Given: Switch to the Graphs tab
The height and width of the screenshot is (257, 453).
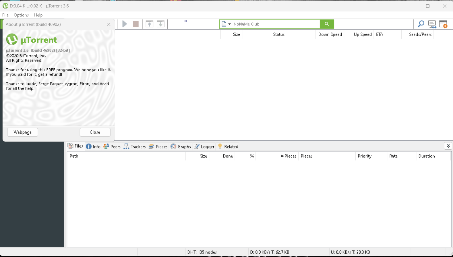Looking at the screenshot, I should (x=181, y=146).
